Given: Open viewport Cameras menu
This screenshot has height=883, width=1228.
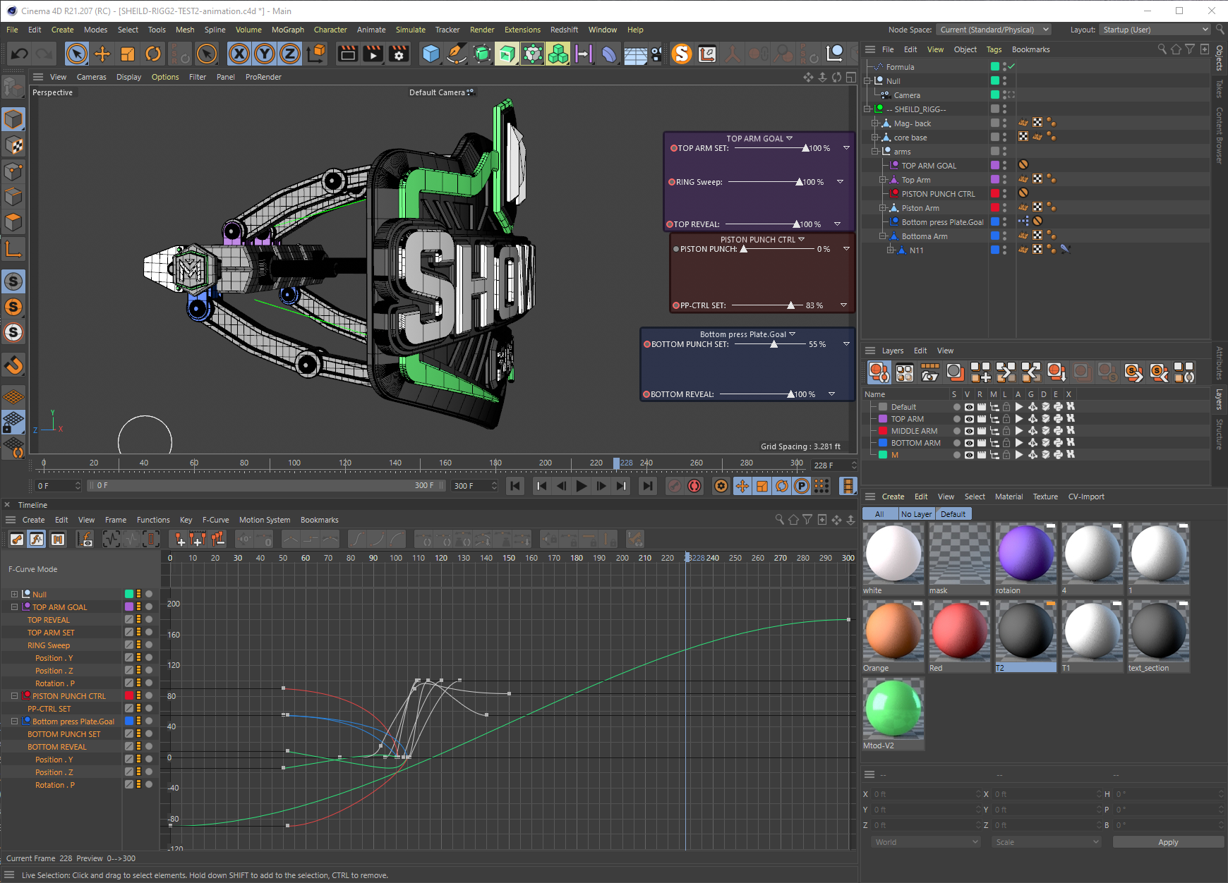Looking at the screenshot, I should pos(92,77).
